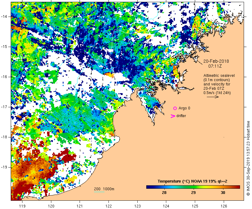Click the '123' longitude axis label
Image resolution: width=252 pixels, height=209 pixels.
click(x=137, y=206)
